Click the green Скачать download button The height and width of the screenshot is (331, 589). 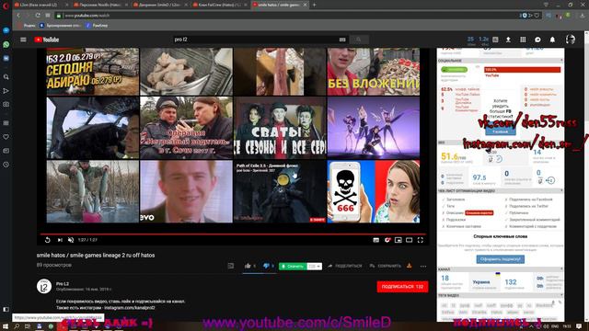pyautogui.click(x=293, y=266)
